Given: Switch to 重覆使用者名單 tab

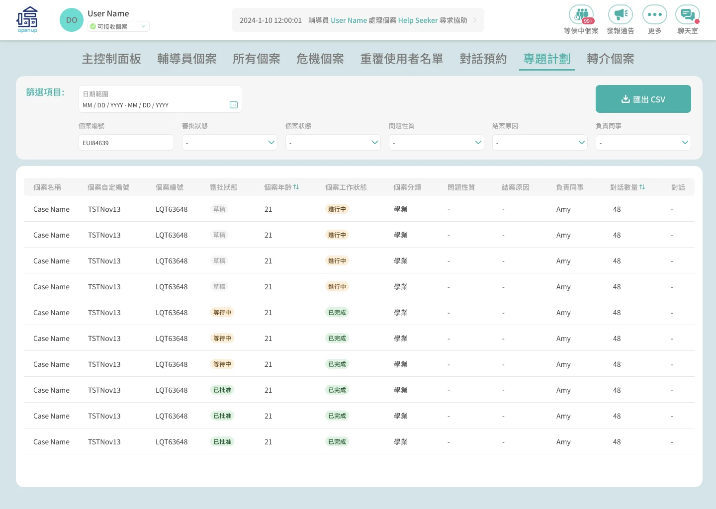Looking at the screenshot, I should (402, 59).
